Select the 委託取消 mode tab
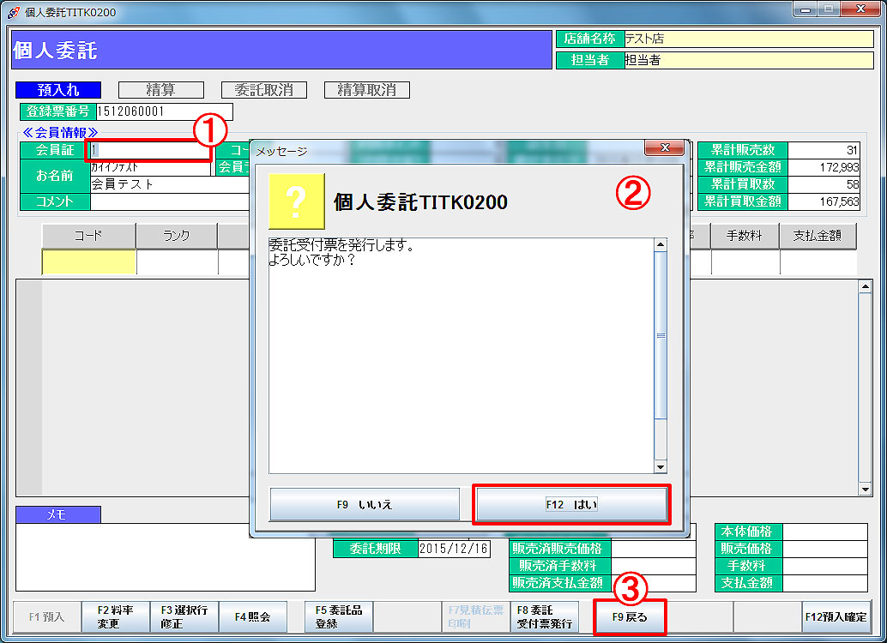Viewport: 887px width, 643px height. point(264,90)
